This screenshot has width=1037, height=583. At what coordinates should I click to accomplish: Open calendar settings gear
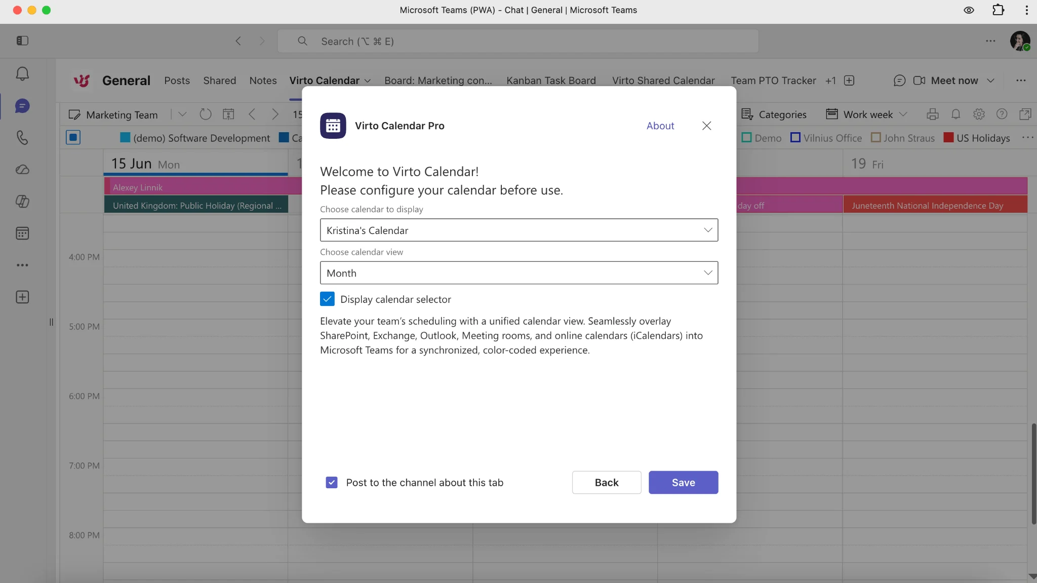[x=979, y=114]
